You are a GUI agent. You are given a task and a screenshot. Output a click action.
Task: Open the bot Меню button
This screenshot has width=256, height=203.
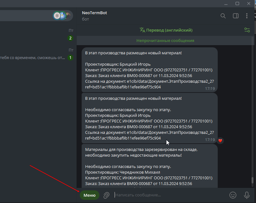[x=90, y=195]
